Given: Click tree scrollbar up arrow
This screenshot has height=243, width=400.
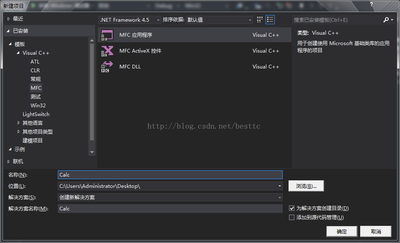Looking at the screenshot, I should pyautogui.click(x=92, y=40).
